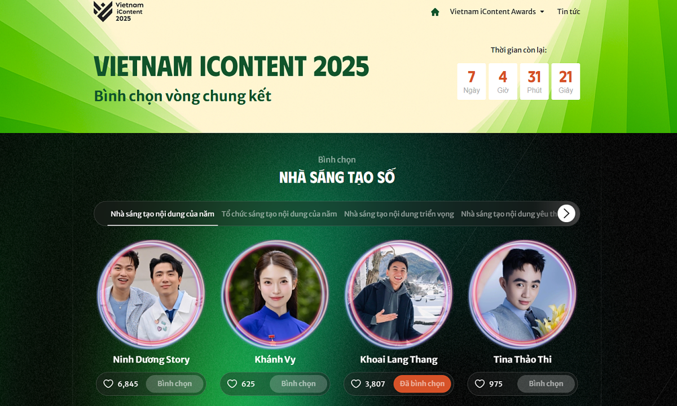Toggle the Đã bình chọn voted button

coord(422,384)
